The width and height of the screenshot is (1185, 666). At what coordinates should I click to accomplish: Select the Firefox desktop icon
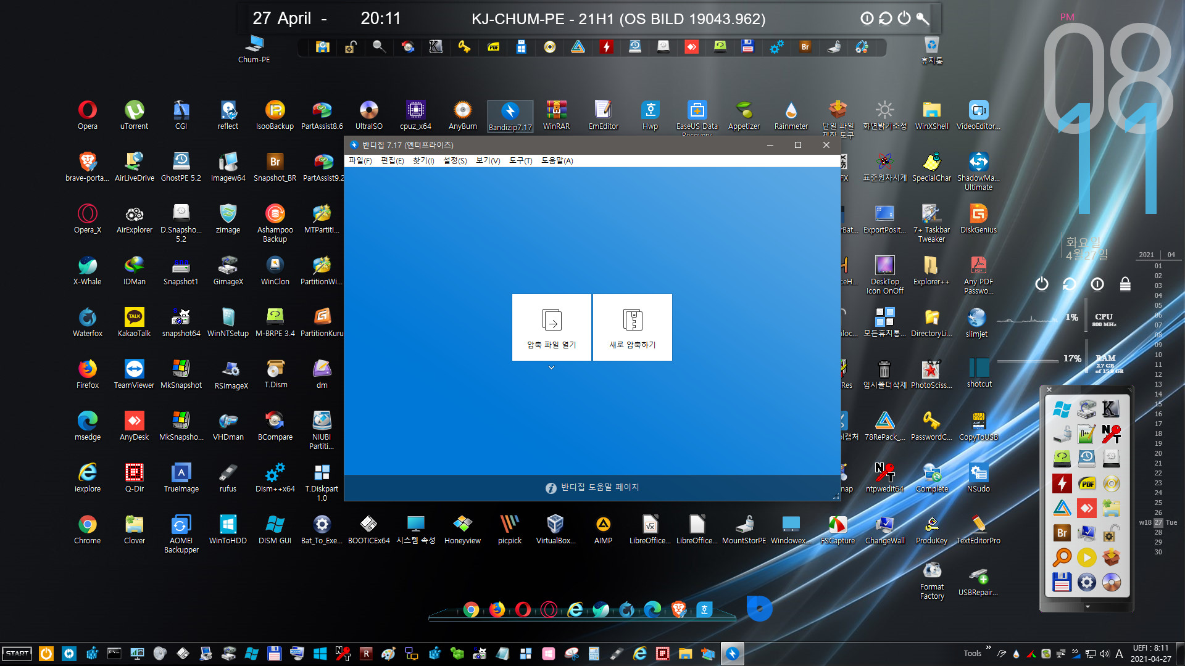click(x=88, y=374)
